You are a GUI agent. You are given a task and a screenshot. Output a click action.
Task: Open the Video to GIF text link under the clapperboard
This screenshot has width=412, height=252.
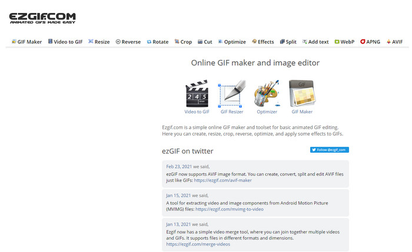click(197, 112)
